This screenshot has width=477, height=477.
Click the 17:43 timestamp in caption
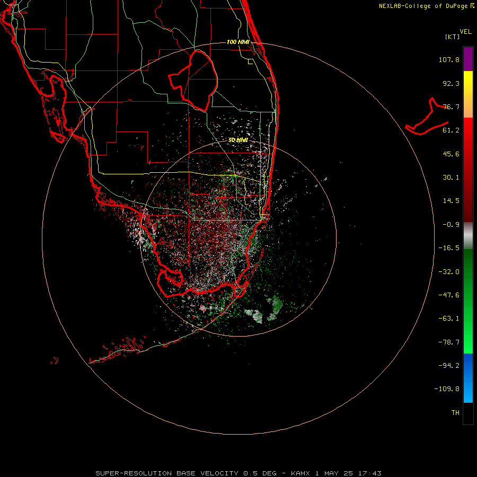click(369, 473)
